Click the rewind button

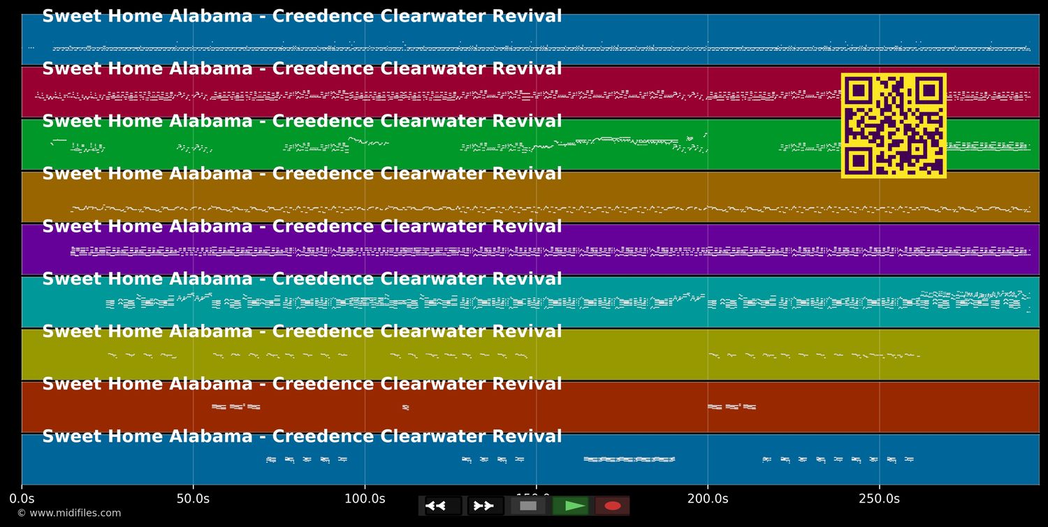(x=443, y=506)
